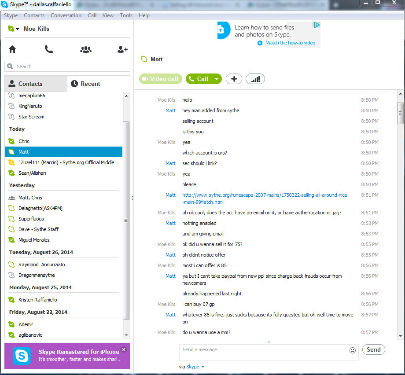
Task: Open the Tools menu
Action: click(126, 15)
